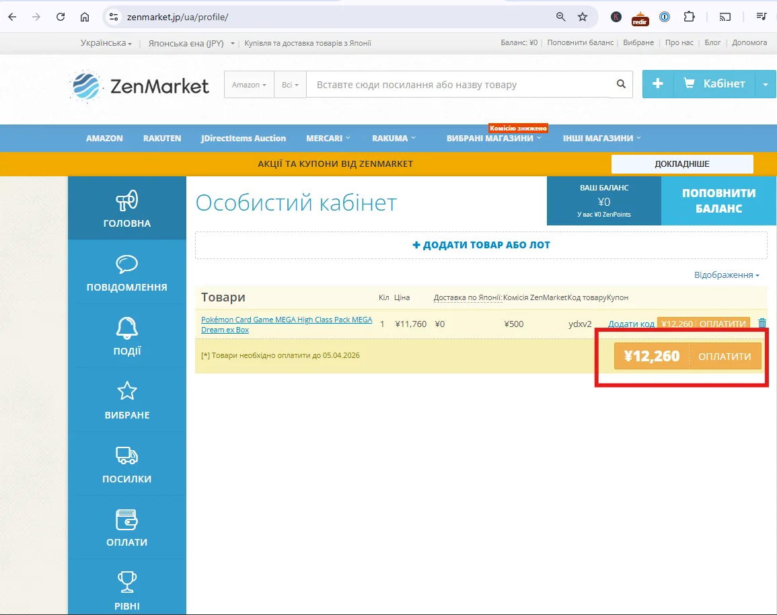777x615 pixels.
Task: Delete the item with trash icon
Action: [762, 324]
